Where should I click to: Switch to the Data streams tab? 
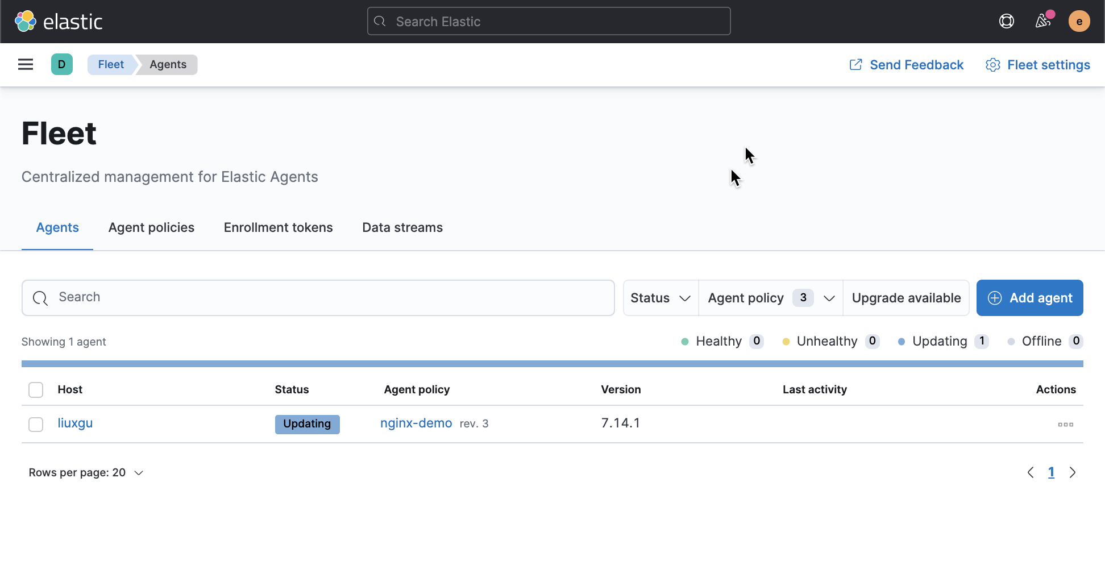pos(402,227)
